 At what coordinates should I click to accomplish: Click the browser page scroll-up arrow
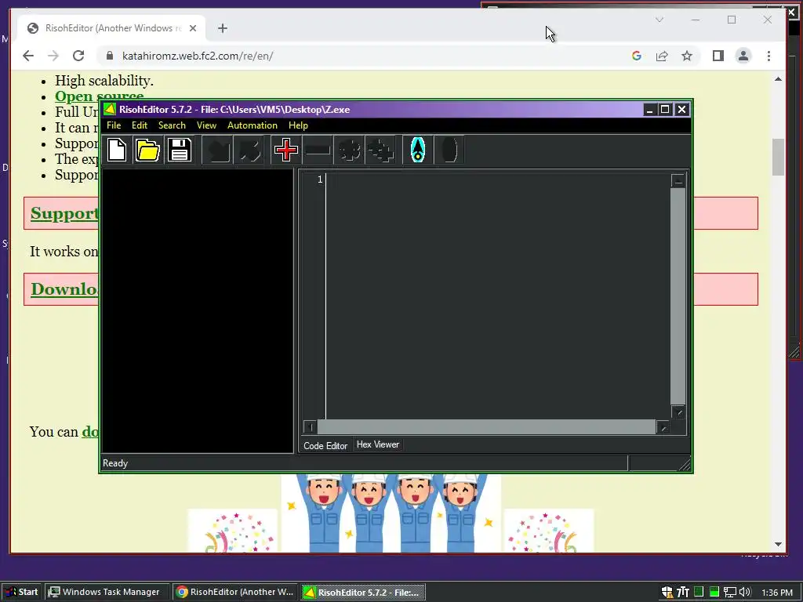click(778, 79)
